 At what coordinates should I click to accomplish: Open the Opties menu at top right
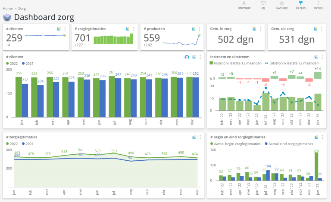(318, 5)
